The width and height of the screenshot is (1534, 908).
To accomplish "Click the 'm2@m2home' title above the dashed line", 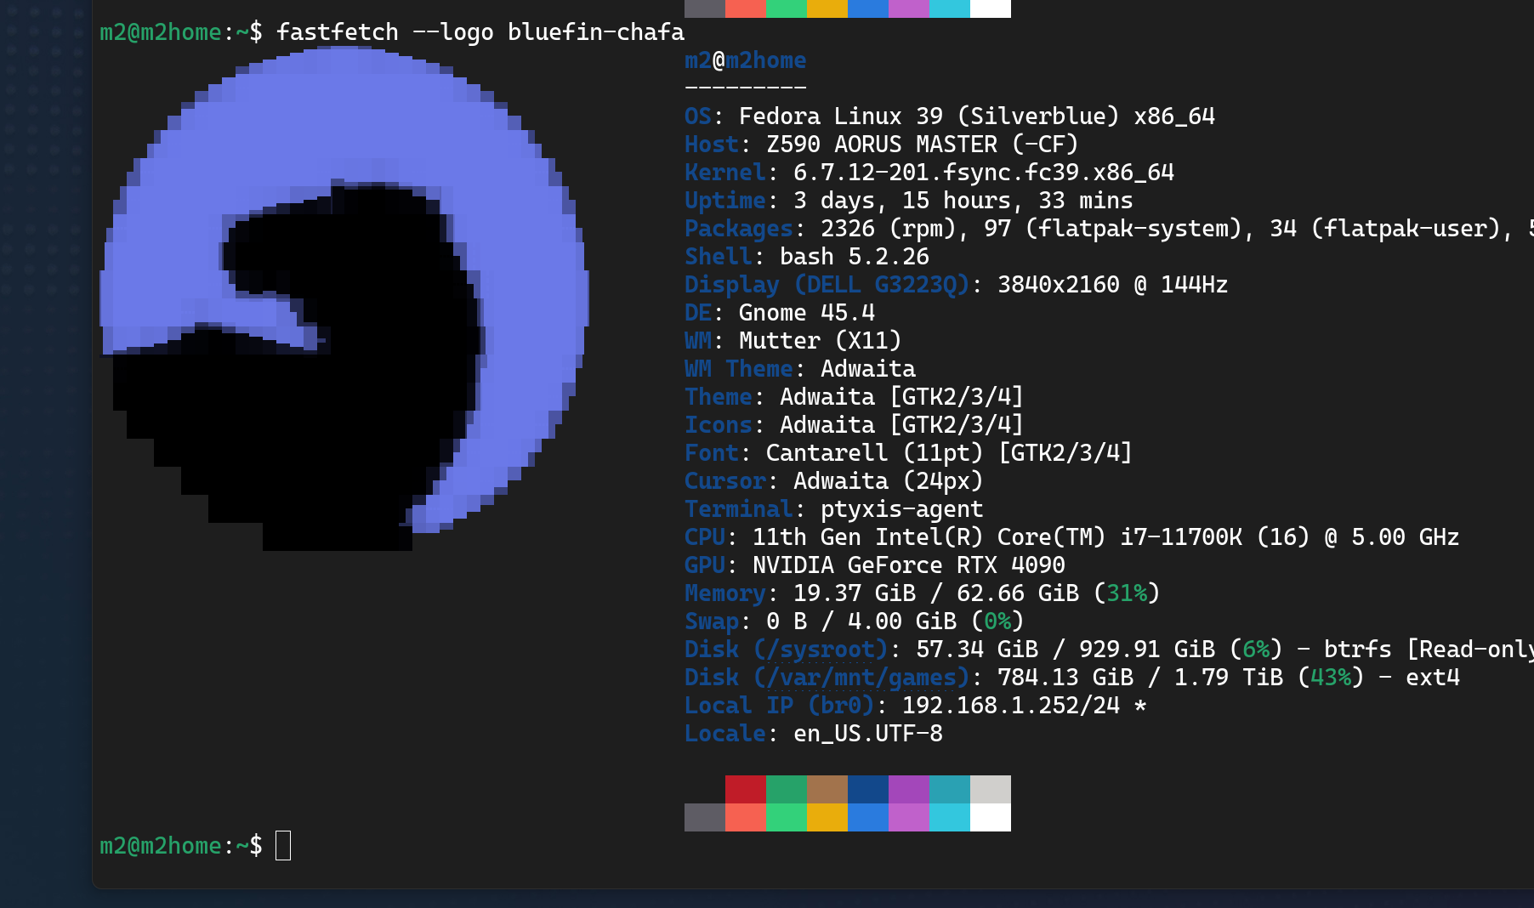I will pos(746,60).
